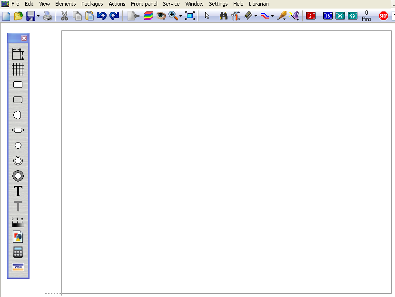Click the grid tool in palette
Screen dimensions: 395x297
(18, 70)
